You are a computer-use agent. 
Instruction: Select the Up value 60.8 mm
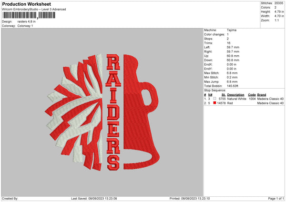click(233, 56)
